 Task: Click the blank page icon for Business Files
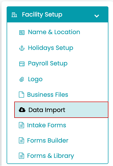[x=21, y=94]
